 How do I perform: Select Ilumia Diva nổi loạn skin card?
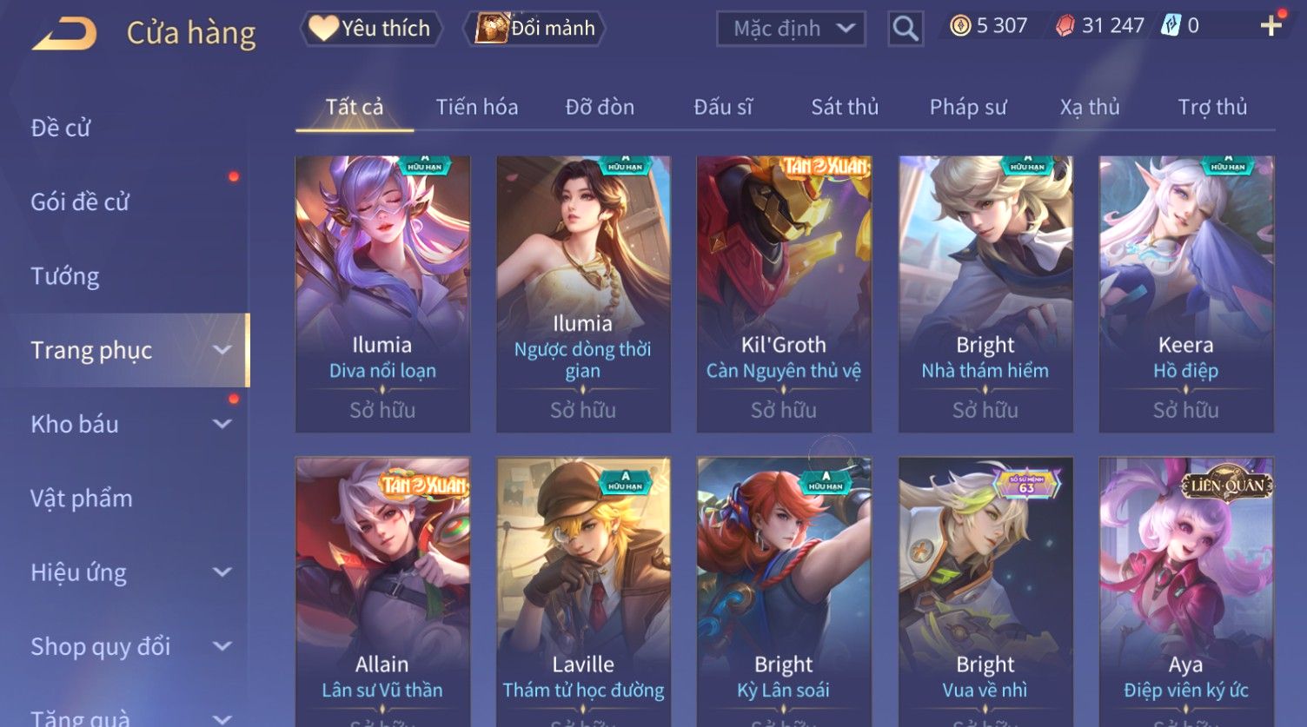pos(382,294)
